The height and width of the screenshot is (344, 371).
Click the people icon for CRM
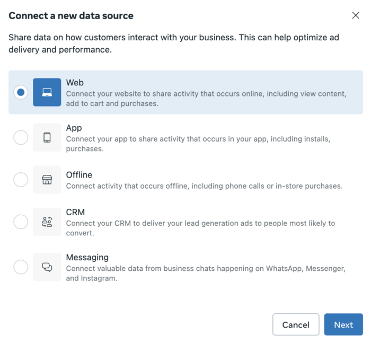[47, 222]
